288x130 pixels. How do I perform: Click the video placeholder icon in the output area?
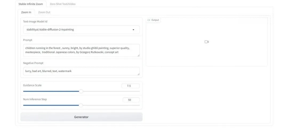[x=207, y=42]
